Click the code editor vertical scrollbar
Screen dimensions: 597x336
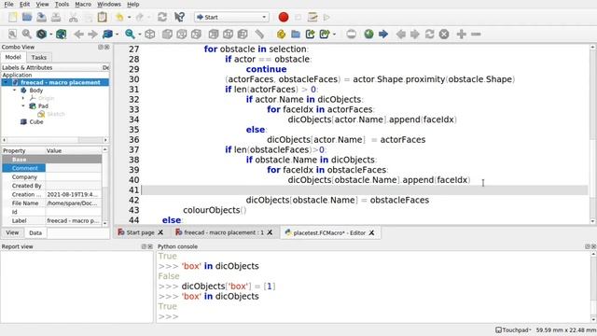point(593,134)
